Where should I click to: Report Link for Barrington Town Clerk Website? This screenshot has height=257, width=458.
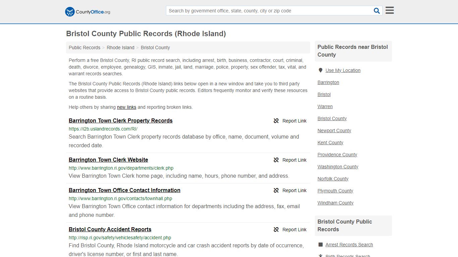click(294, 160)
